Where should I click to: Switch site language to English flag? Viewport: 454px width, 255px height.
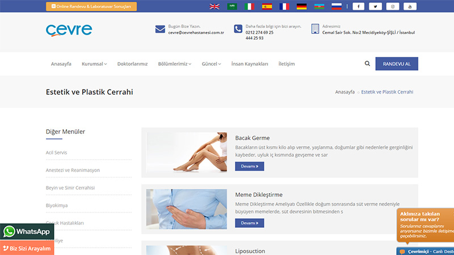click(215, 6)
